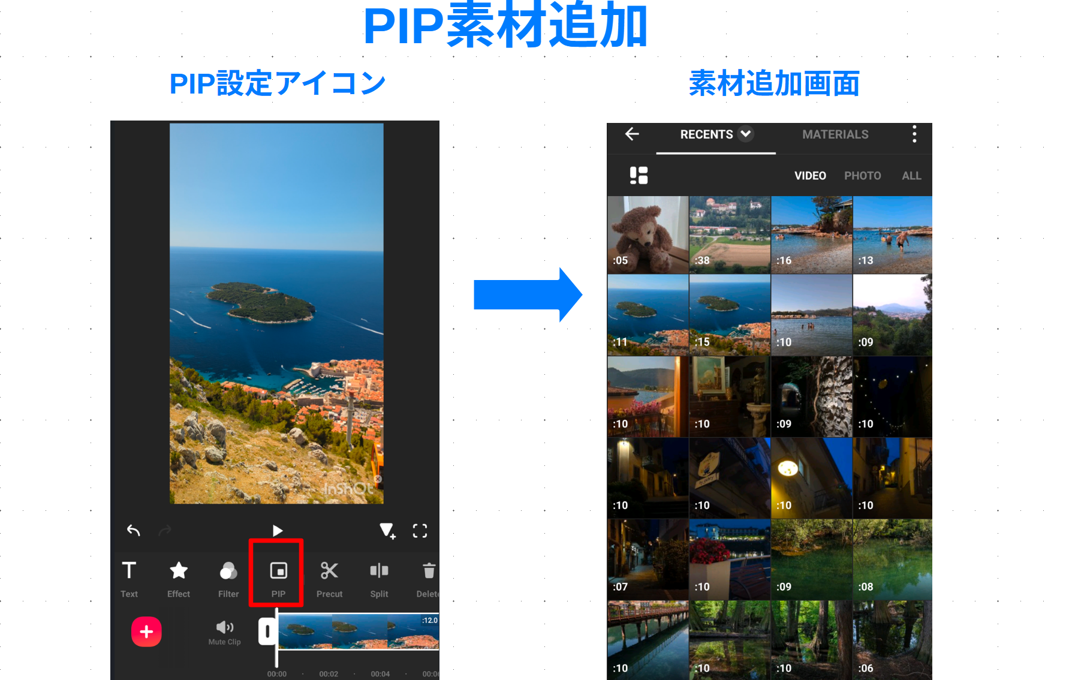Tap the red add plus button
The height and width of the screenshot is (680, 1066).
click(146, 631)
